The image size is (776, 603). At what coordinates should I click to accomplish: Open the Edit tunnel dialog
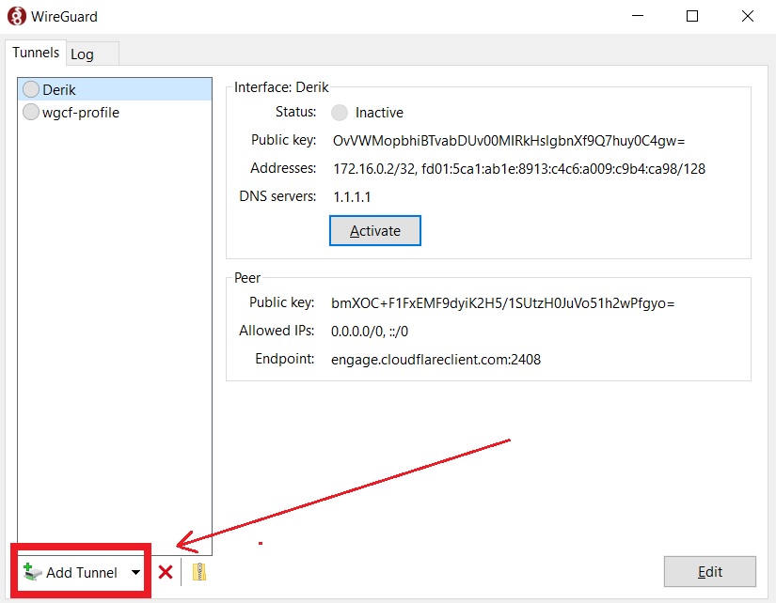tap(709, 572)
